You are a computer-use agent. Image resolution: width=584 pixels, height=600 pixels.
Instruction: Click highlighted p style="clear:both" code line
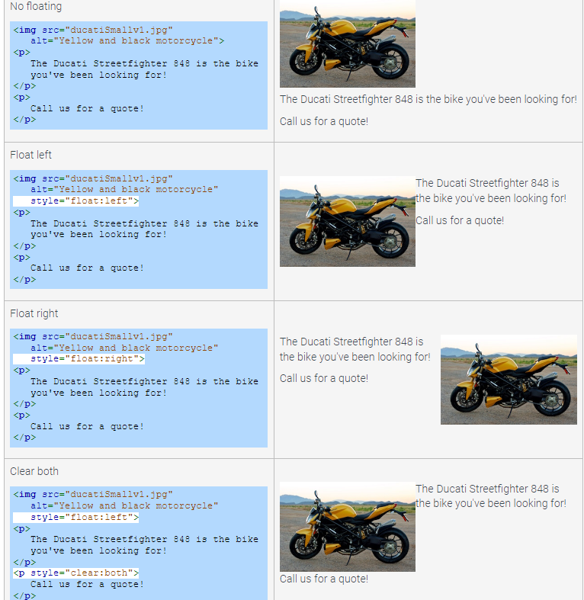(76, 573)
